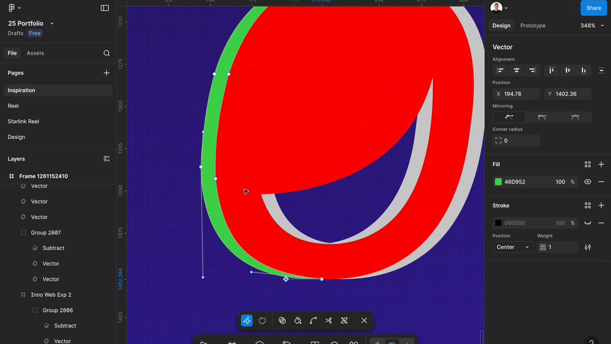The width and height of the screenshot is (611, 344).
Task: Switch to the Prototype tab
Action: 533,25
